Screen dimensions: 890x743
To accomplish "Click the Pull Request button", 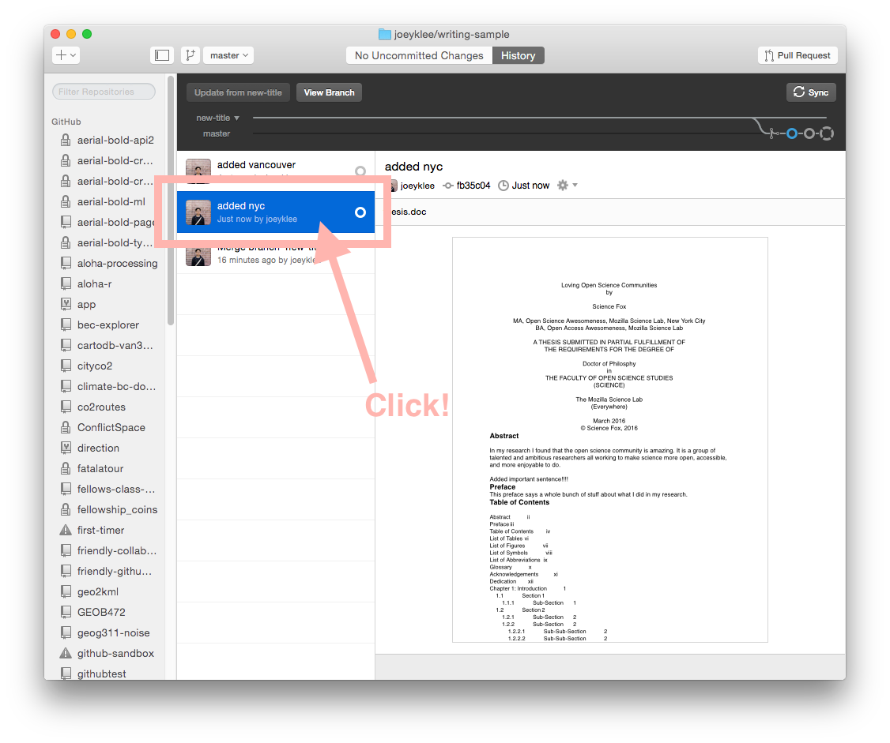I will click(798, 55).
